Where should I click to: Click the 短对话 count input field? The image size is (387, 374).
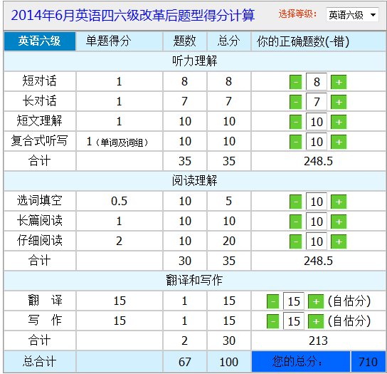[316, 82]
